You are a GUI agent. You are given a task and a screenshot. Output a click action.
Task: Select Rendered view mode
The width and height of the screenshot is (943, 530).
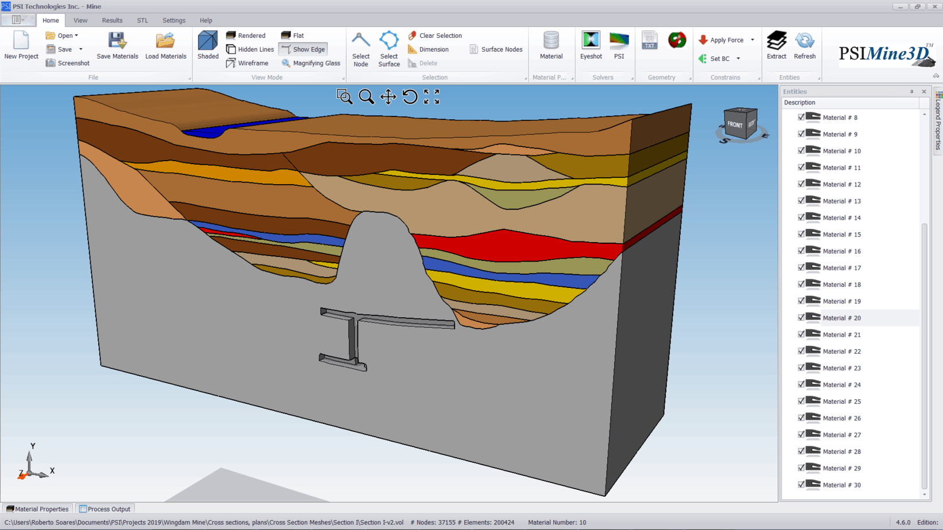point(246,36)
